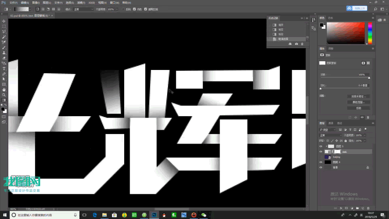
Task: Choose linear gradient style in options bar
Action: point(37,9)
